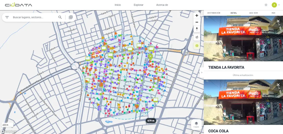Open the user avatar menu

tap(274, 5)
